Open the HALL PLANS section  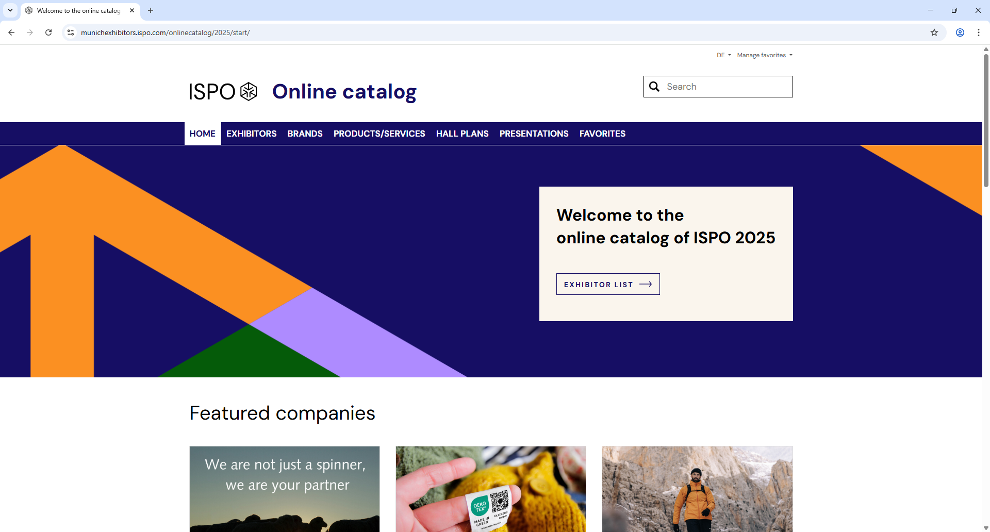[x=462, y=134]
